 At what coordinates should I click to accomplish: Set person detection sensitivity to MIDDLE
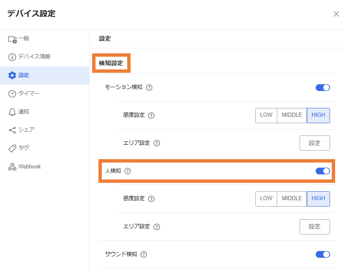coord(292,199)
